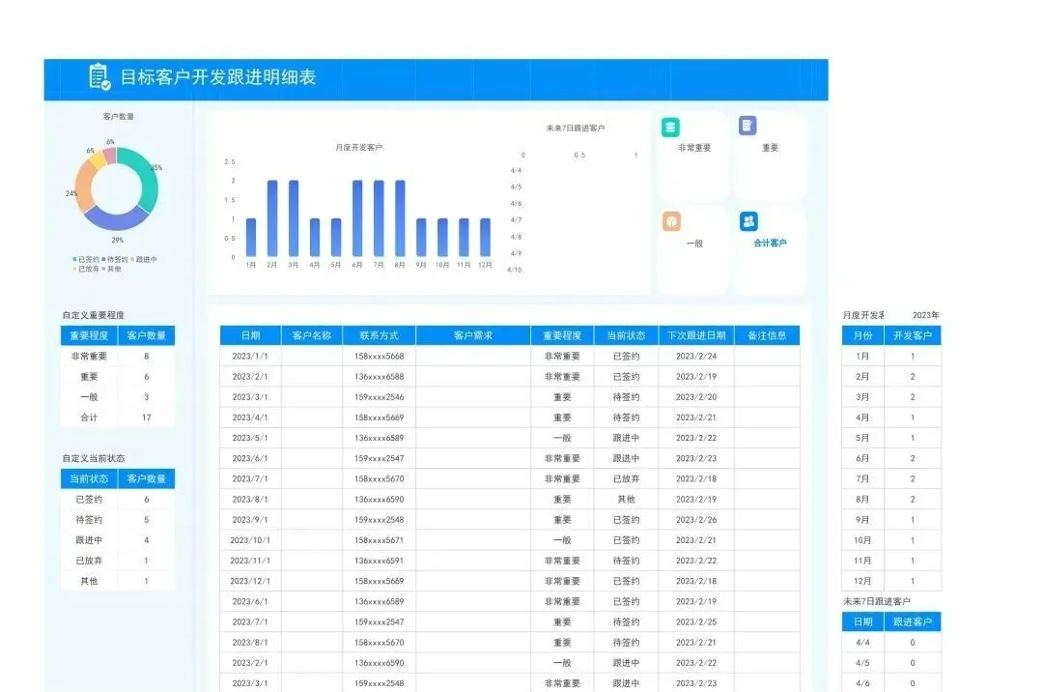This screenshot has height=692, width=1043.
Task: Select phone cell 158xxxx5671
Action: coord(380,540)
